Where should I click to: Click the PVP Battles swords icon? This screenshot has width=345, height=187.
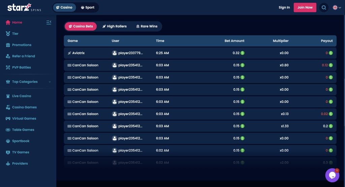[8, 68]
